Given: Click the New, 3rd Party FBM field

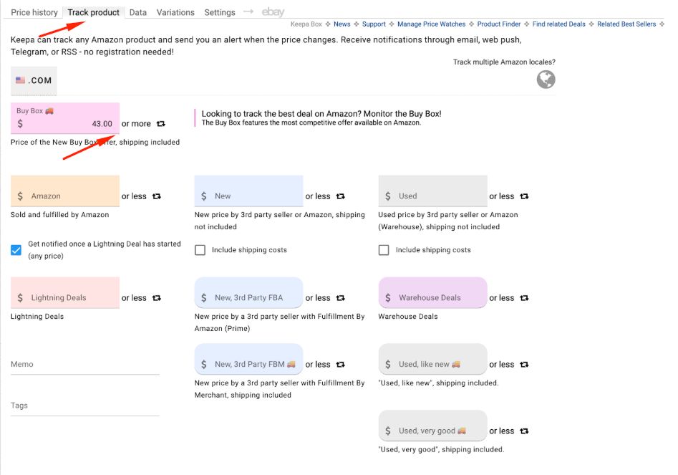Looking at the screenshot, I should click(248, 359).
